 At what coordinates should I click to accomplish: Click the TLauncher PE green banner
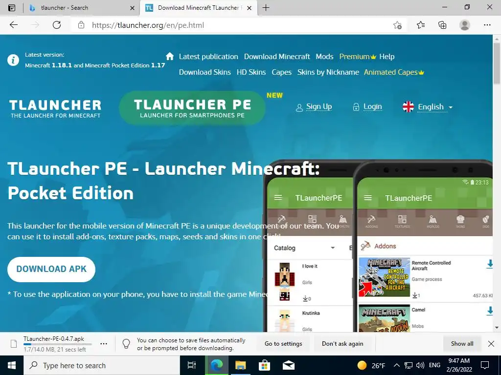[192, 108]
